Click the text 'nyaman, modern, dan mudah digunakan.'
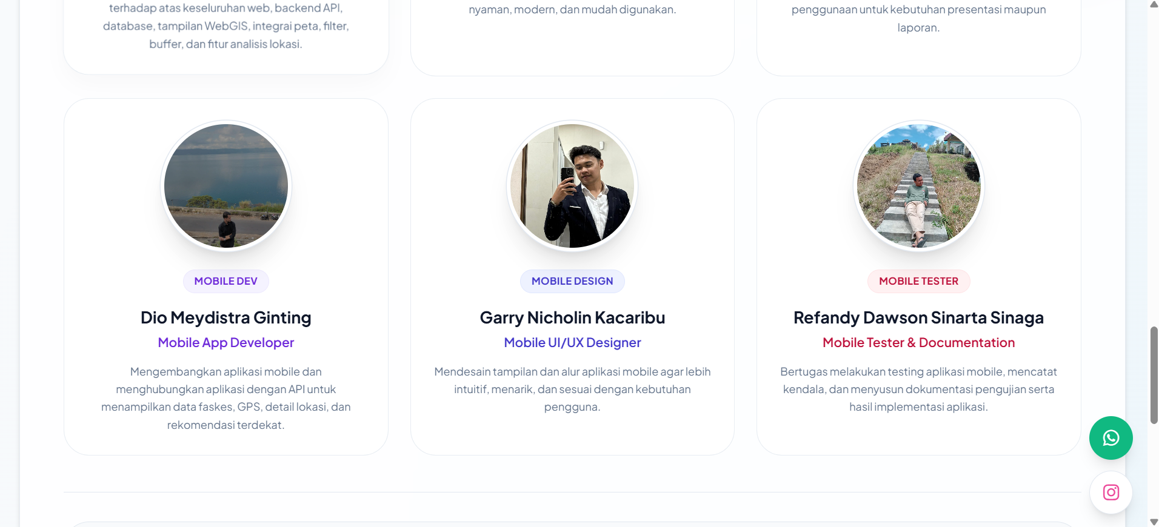This screenshot has height=527, width=1159. [572, 10]
